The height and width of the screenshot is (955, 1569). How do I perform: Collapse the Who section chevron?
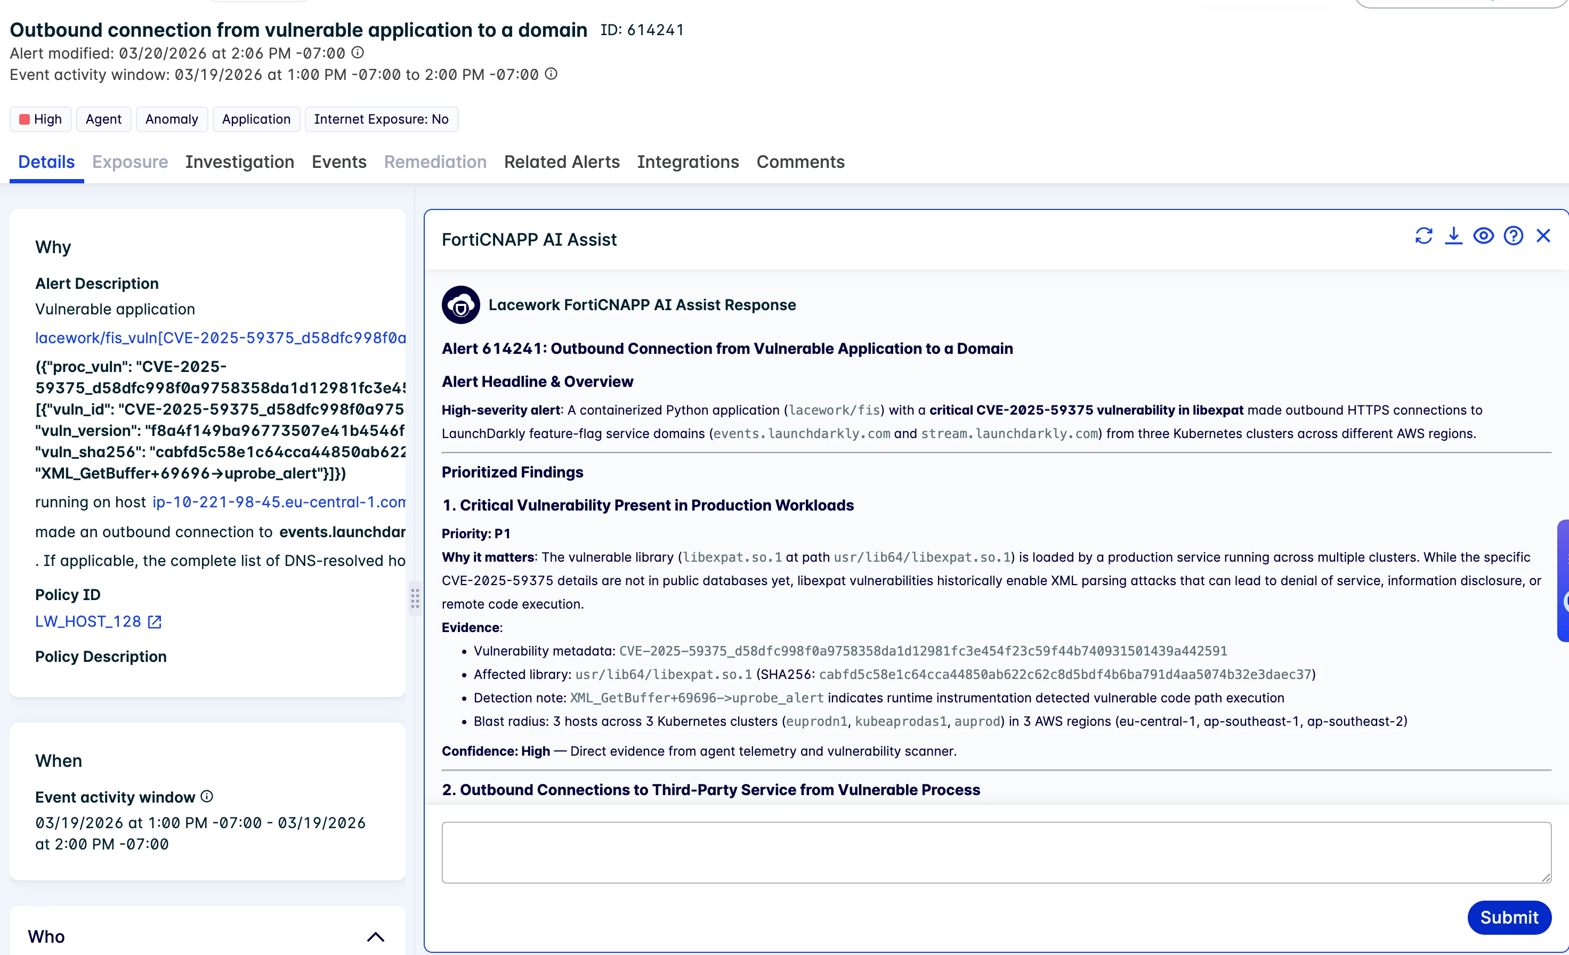[376, 936]
